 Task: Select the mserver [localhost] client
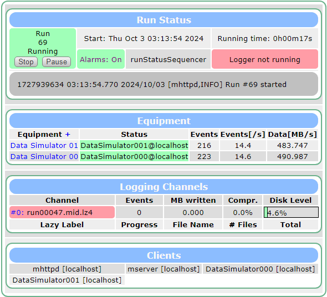163,269
